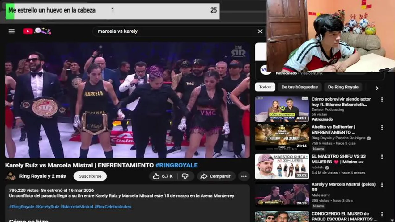The width and height of the screenshot is (395, 222).
Task: Open the #MarcelaMistral hashtag in description
Action: point(77,207)
